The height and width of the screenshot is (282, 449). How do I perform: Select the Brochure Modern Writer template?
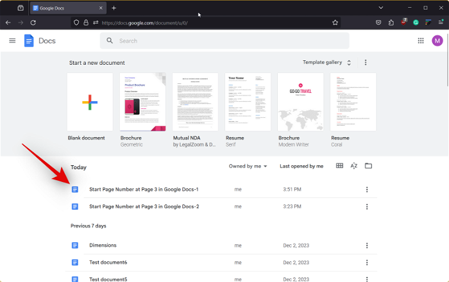coord(300,102)
